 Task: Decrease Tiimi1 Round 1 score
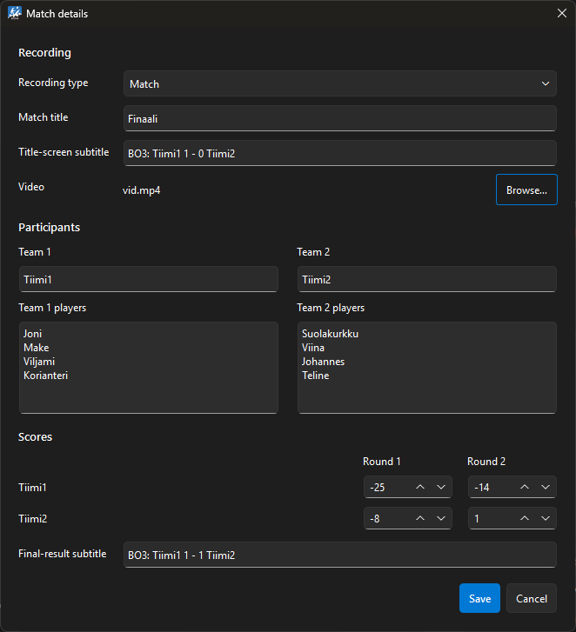tap(441, 487)
